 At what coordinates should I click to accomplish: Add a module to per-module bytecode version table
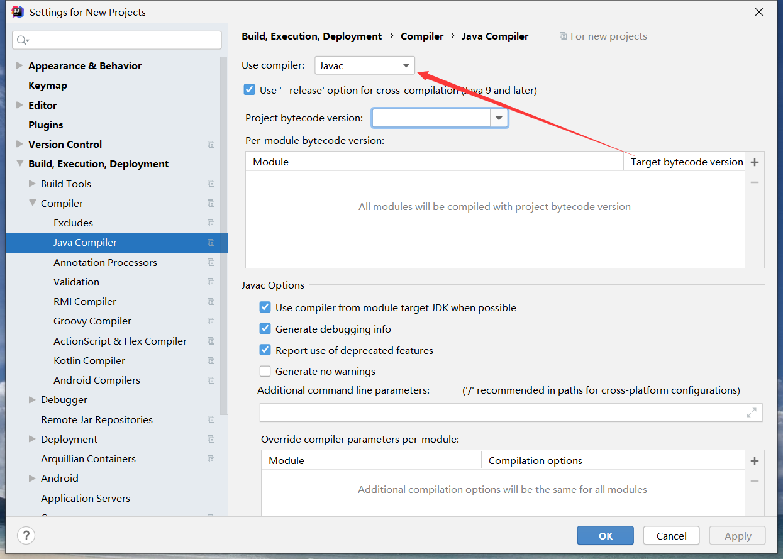(755, 162)
